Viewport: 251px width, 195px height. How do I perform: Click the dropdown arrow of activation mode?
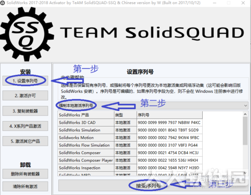coord(245,106)
